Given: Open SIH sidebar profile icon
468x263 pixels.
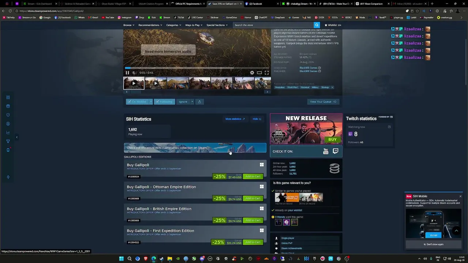Looking at the screenshot, I should click(8, 124).
